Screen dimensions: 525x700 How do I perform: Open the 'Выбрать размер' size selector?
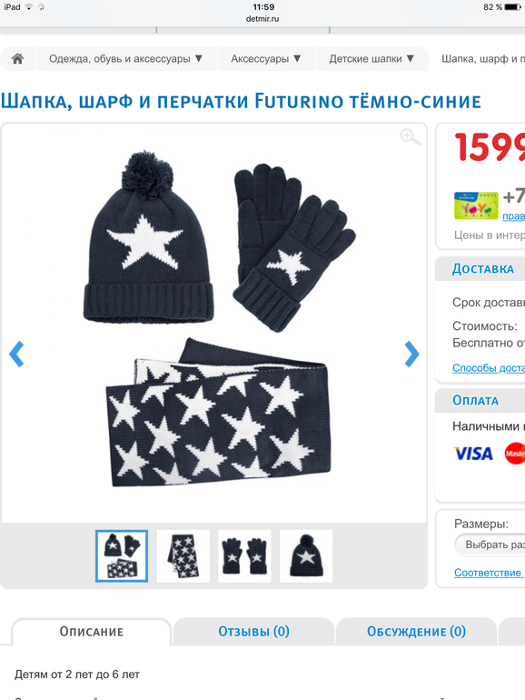[490, 545]
